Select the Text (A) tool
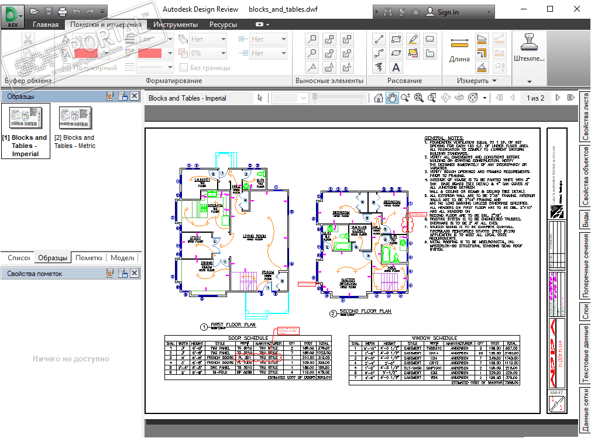The image size is (591, 438). click(396, 67)
